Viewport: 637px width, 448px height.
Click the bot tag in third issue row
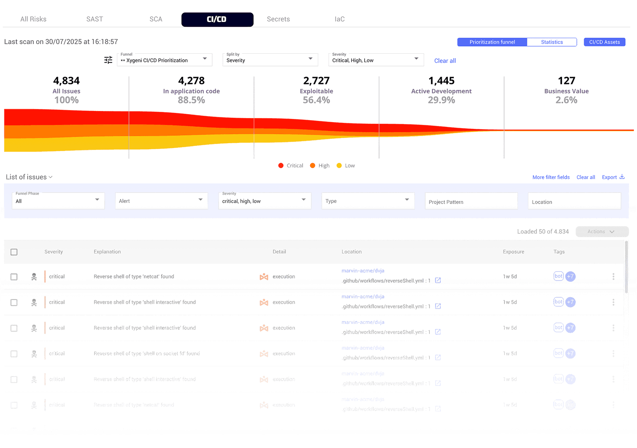(559, 327)
